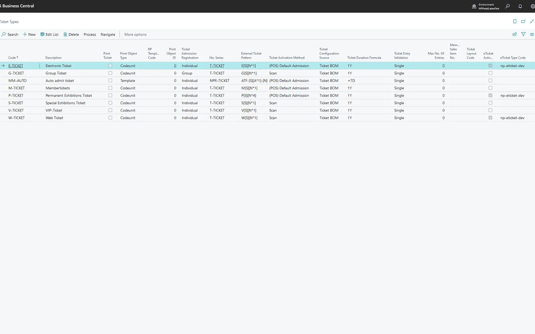Open the Navigate menu
The width and height of the screenshot is (535, 334).
pos(108,34)
